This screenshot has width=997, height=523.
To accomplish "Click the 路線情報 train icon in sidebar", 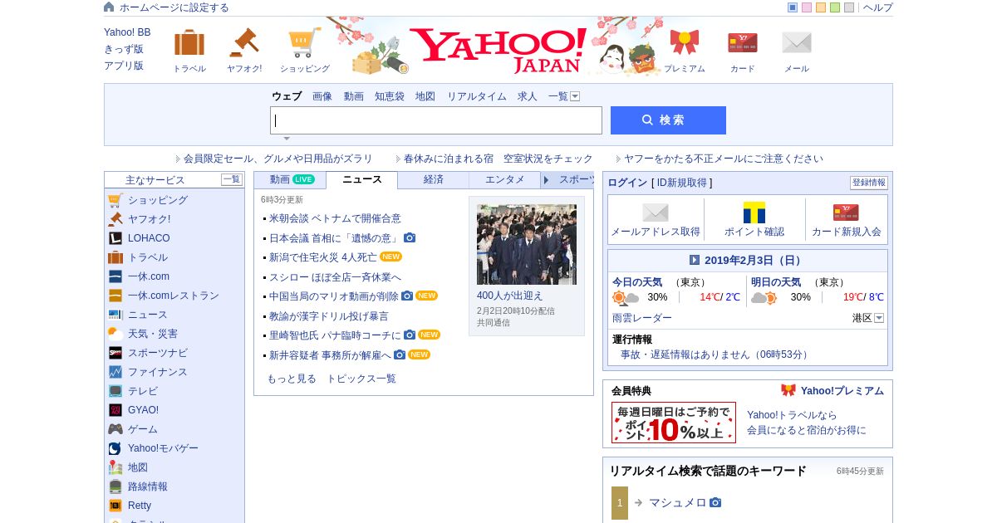I will click(x=115, y=486).
